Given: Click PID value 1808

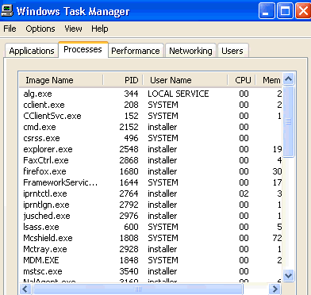Looking at the screenshot, I should point(129,238).
